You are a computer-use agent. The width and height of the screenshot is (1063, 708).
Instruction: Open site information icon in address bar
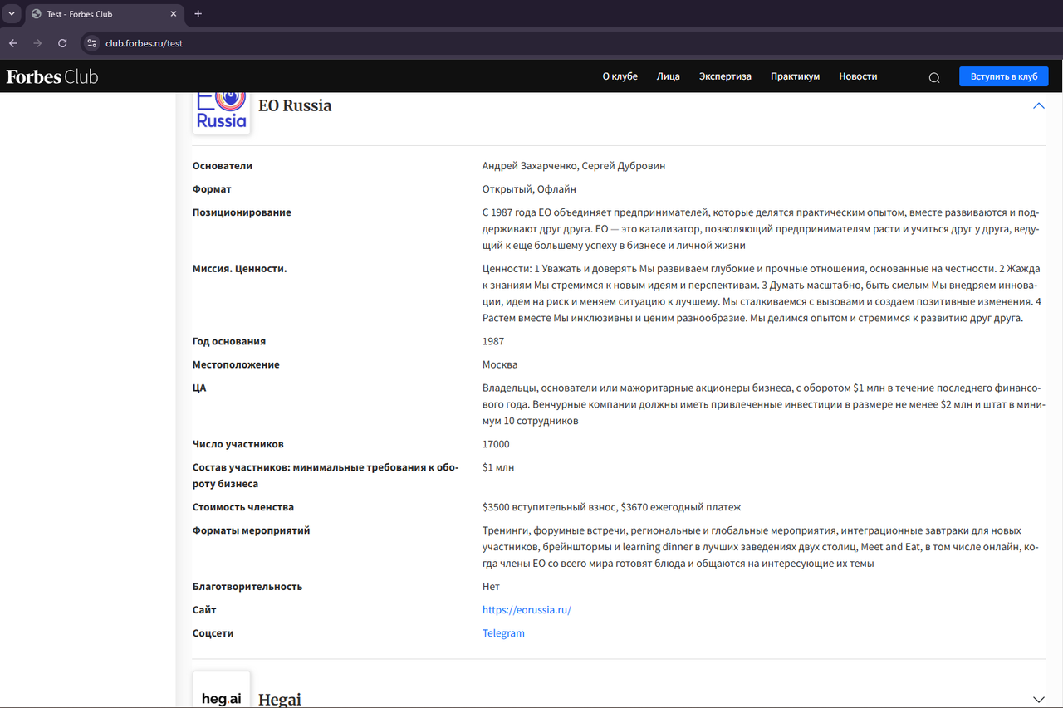click(x=92, y=43)
